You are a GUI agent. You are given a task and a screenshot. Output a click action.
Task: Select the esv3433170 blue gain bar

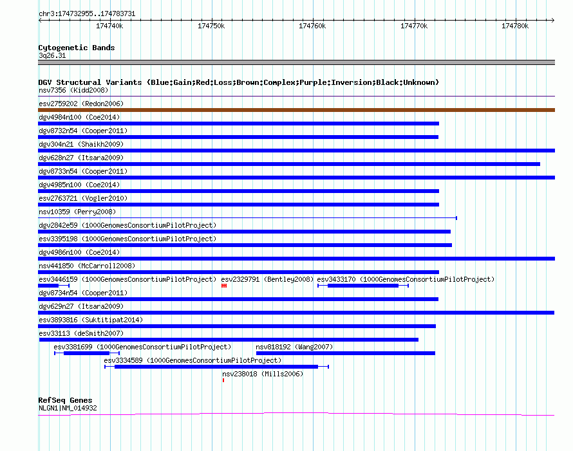click(x=363, y=286)
